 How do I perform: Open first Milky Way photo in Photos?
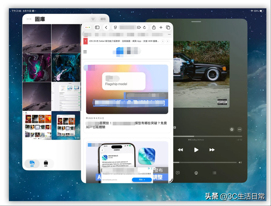37,38
